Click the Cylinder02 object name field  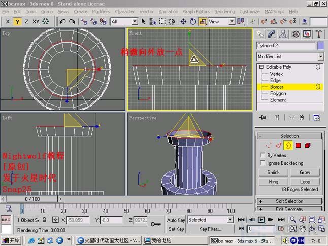coord(286,46)
